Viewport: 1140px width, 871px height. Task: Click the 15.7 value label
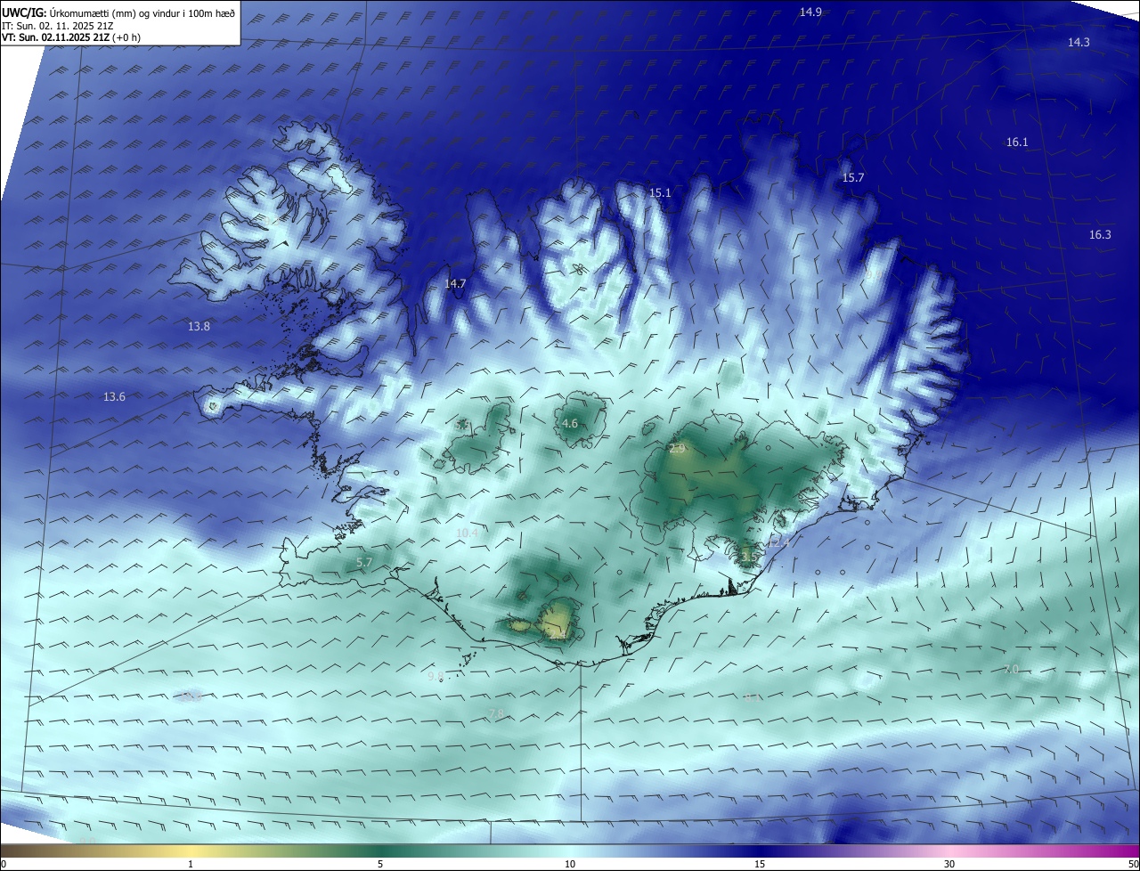(x=853, y=177)
